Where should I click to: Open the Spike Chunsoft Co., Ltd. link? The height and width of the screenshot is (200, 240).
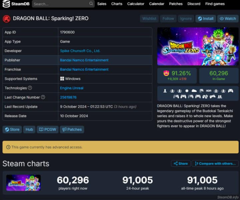(x=80, y=51)
